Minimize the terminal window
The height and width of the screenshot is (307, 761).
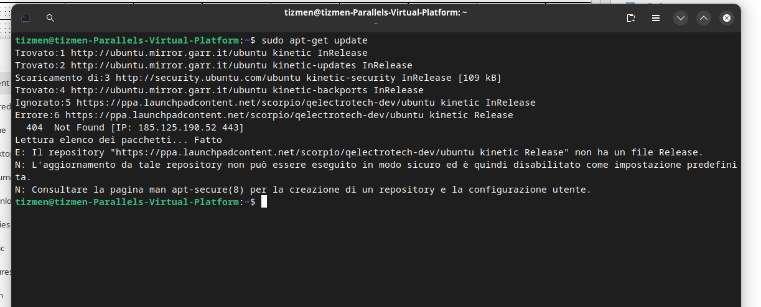[681, 18]
